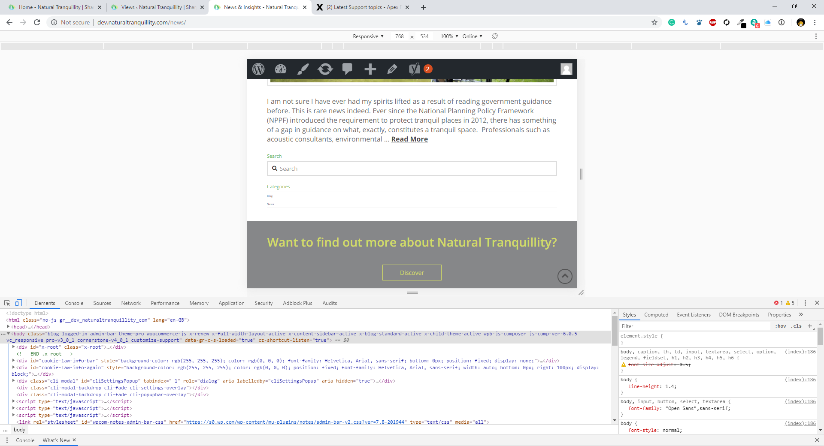Viewport: 824px width, 446px height.
Task: Switch to the Sources panel tab
Action: (102, 303)
